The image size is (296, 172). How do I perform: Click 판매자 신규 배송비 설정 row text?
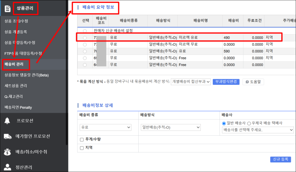coord(113,31)
